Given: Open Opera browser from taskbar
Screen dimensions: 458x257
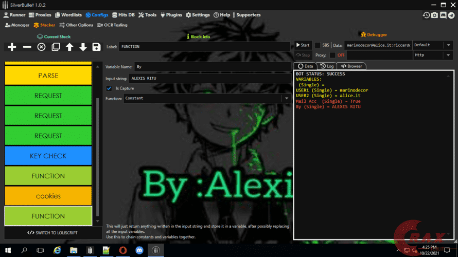Looking at the screenshot, I should coord(123,250).
